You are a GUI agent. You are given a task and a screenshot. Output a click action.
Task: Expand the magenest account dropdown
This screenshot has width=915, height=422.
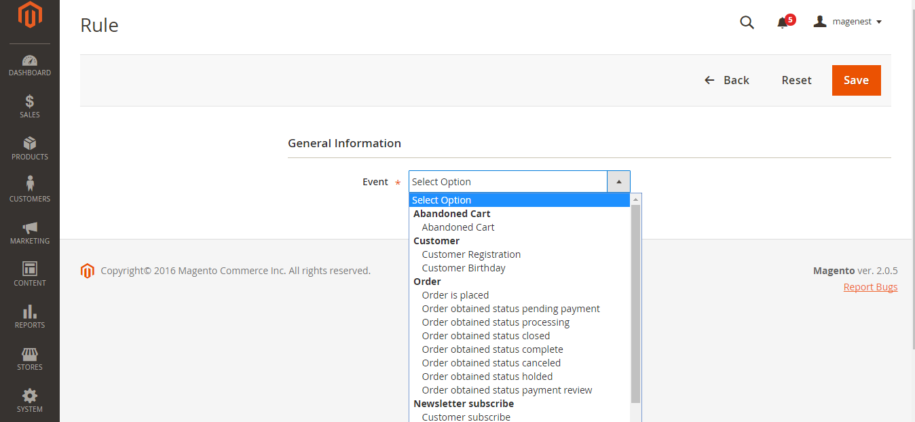848,22
